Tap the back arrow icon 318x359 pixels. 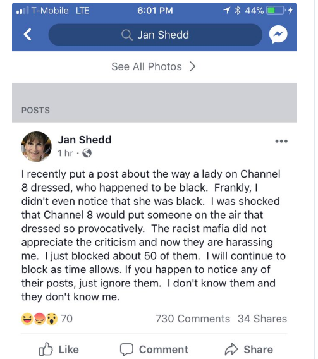pos(28,35)
